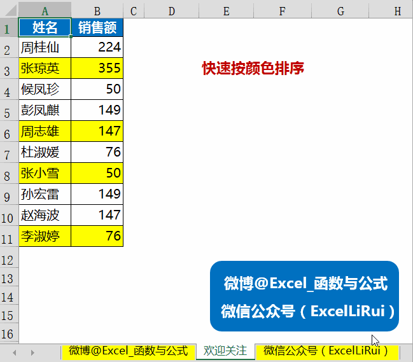Select cell containing 赵海波
413x362 pixels.
45,215
